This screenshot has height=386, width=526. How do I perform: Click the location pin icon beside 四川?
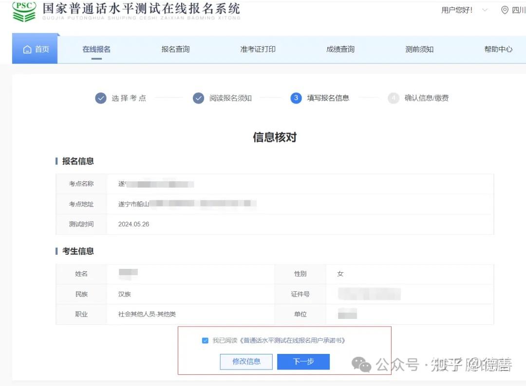504,10
